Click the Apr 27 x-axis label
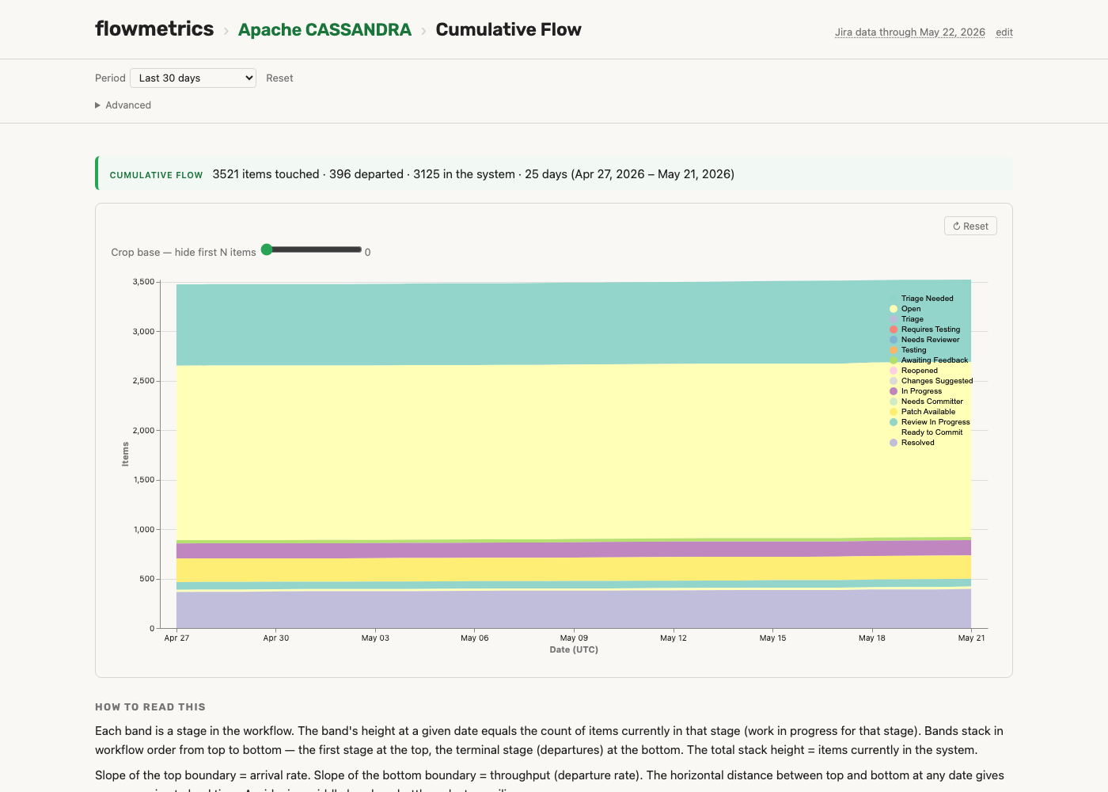This screenshot has height=792, width=1108. 176,638
